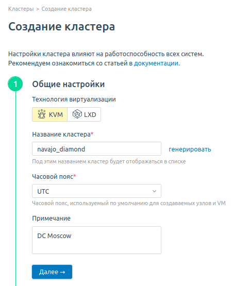Click the Создание кластера page title

click(61, 27)
